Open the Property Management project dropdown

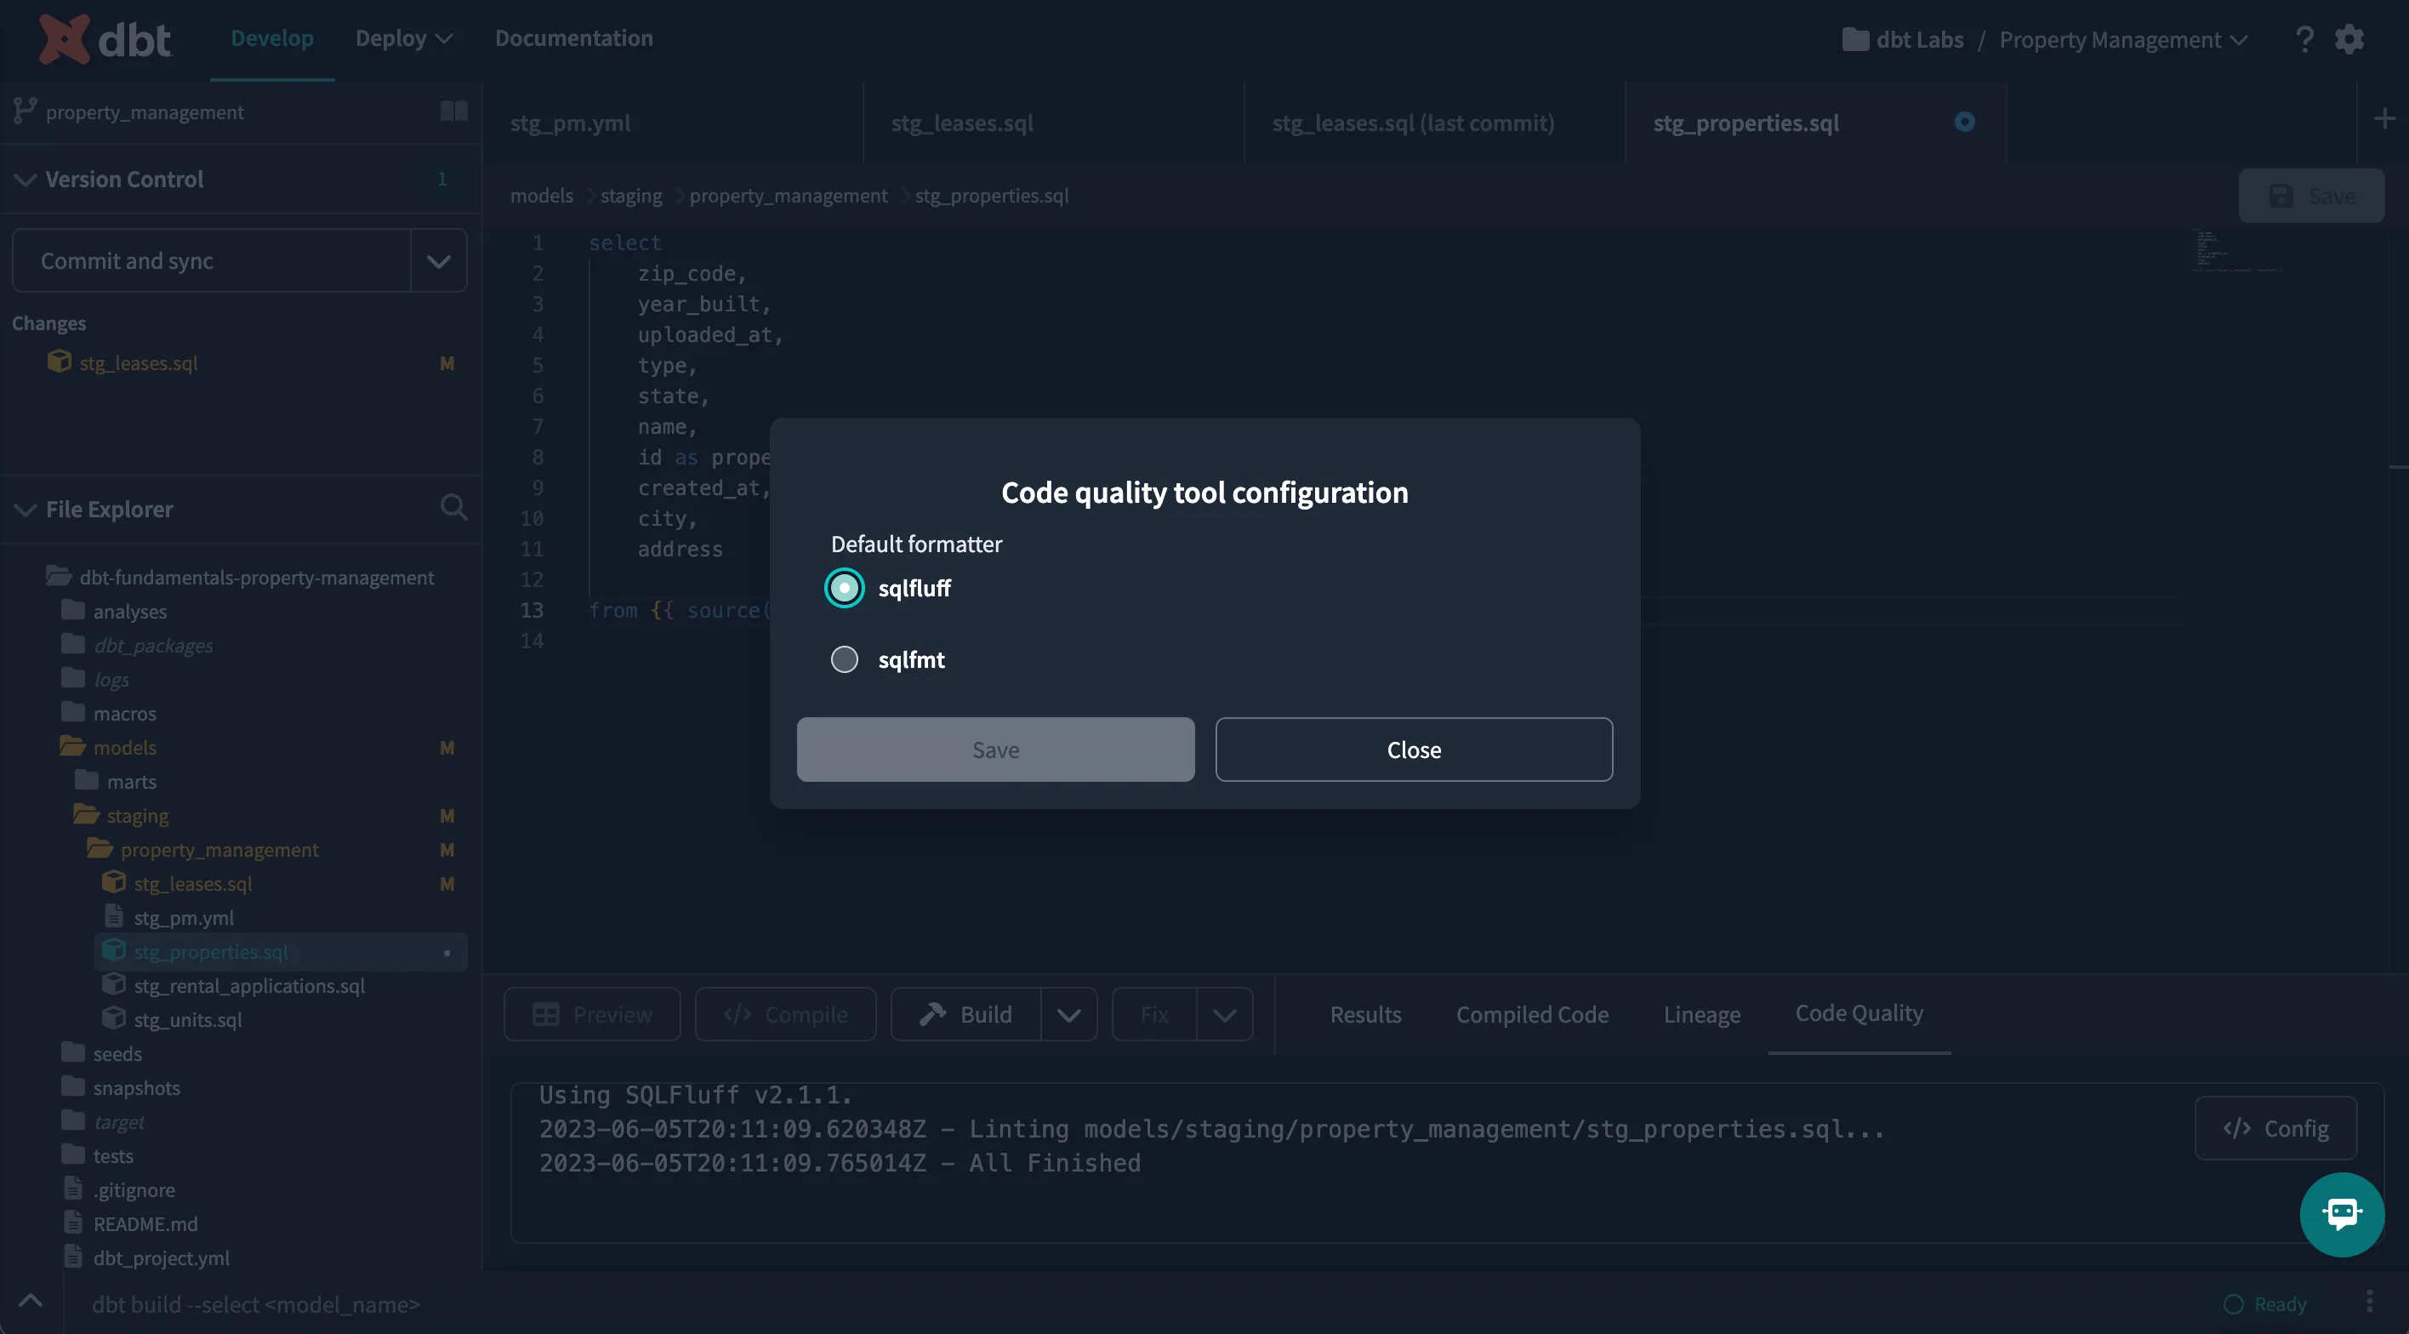tap(2124, 39)
